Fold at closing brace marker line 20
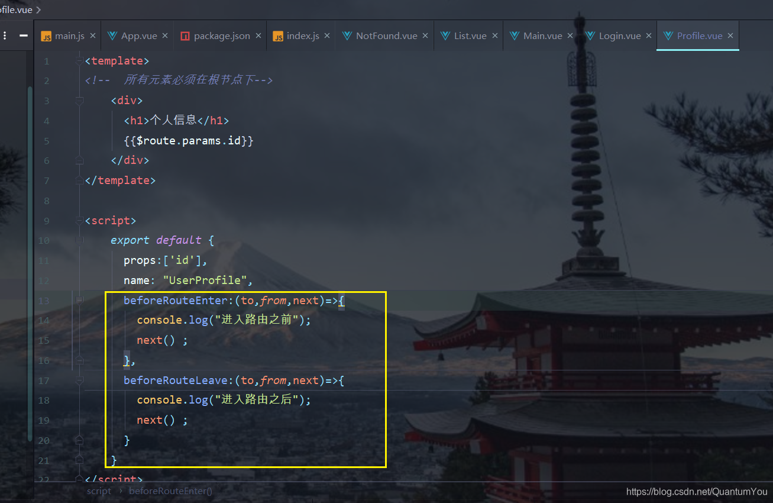 (79, 440)
